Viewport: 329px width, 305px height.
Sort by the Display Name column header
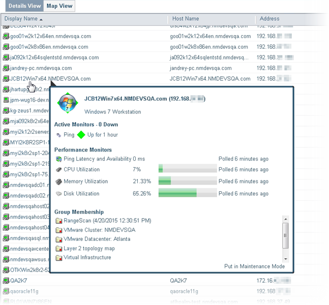pos(23,19)
